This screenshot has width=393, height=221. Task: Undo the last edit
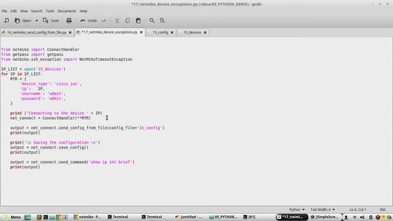click(x=88, y=20)
